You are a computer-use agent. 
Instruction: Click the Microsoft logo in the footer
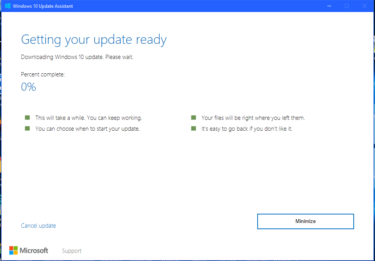click(29, 251)
